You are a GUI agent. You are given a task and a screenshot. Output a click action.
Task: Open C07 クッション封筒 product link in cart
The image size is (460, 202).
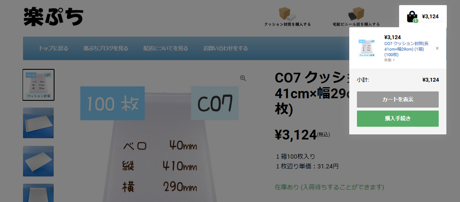406,49
